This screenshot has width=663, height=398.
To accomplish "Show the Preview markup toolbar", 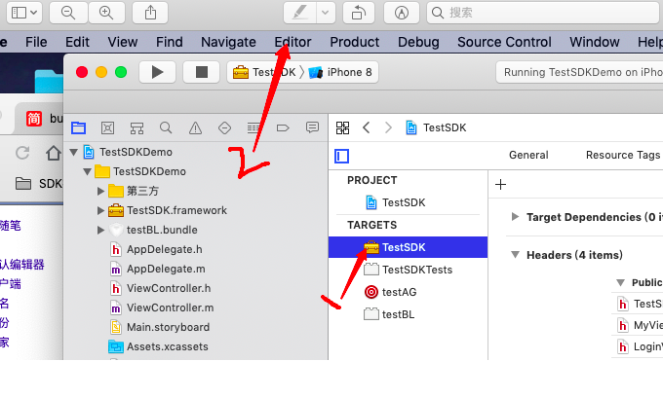I will tap(402, 13).
